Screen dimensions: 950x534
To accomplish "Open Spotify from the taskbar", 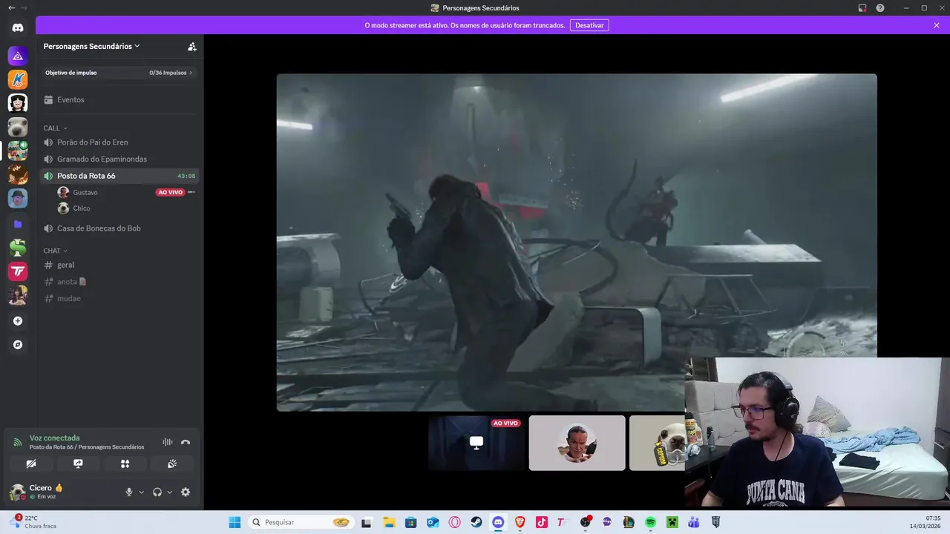I will [x=651, y=522].
